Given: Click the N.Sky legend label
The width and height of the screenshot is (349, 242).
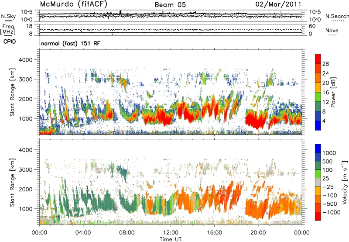Looking at the screenshot, I should coord(8,16).
